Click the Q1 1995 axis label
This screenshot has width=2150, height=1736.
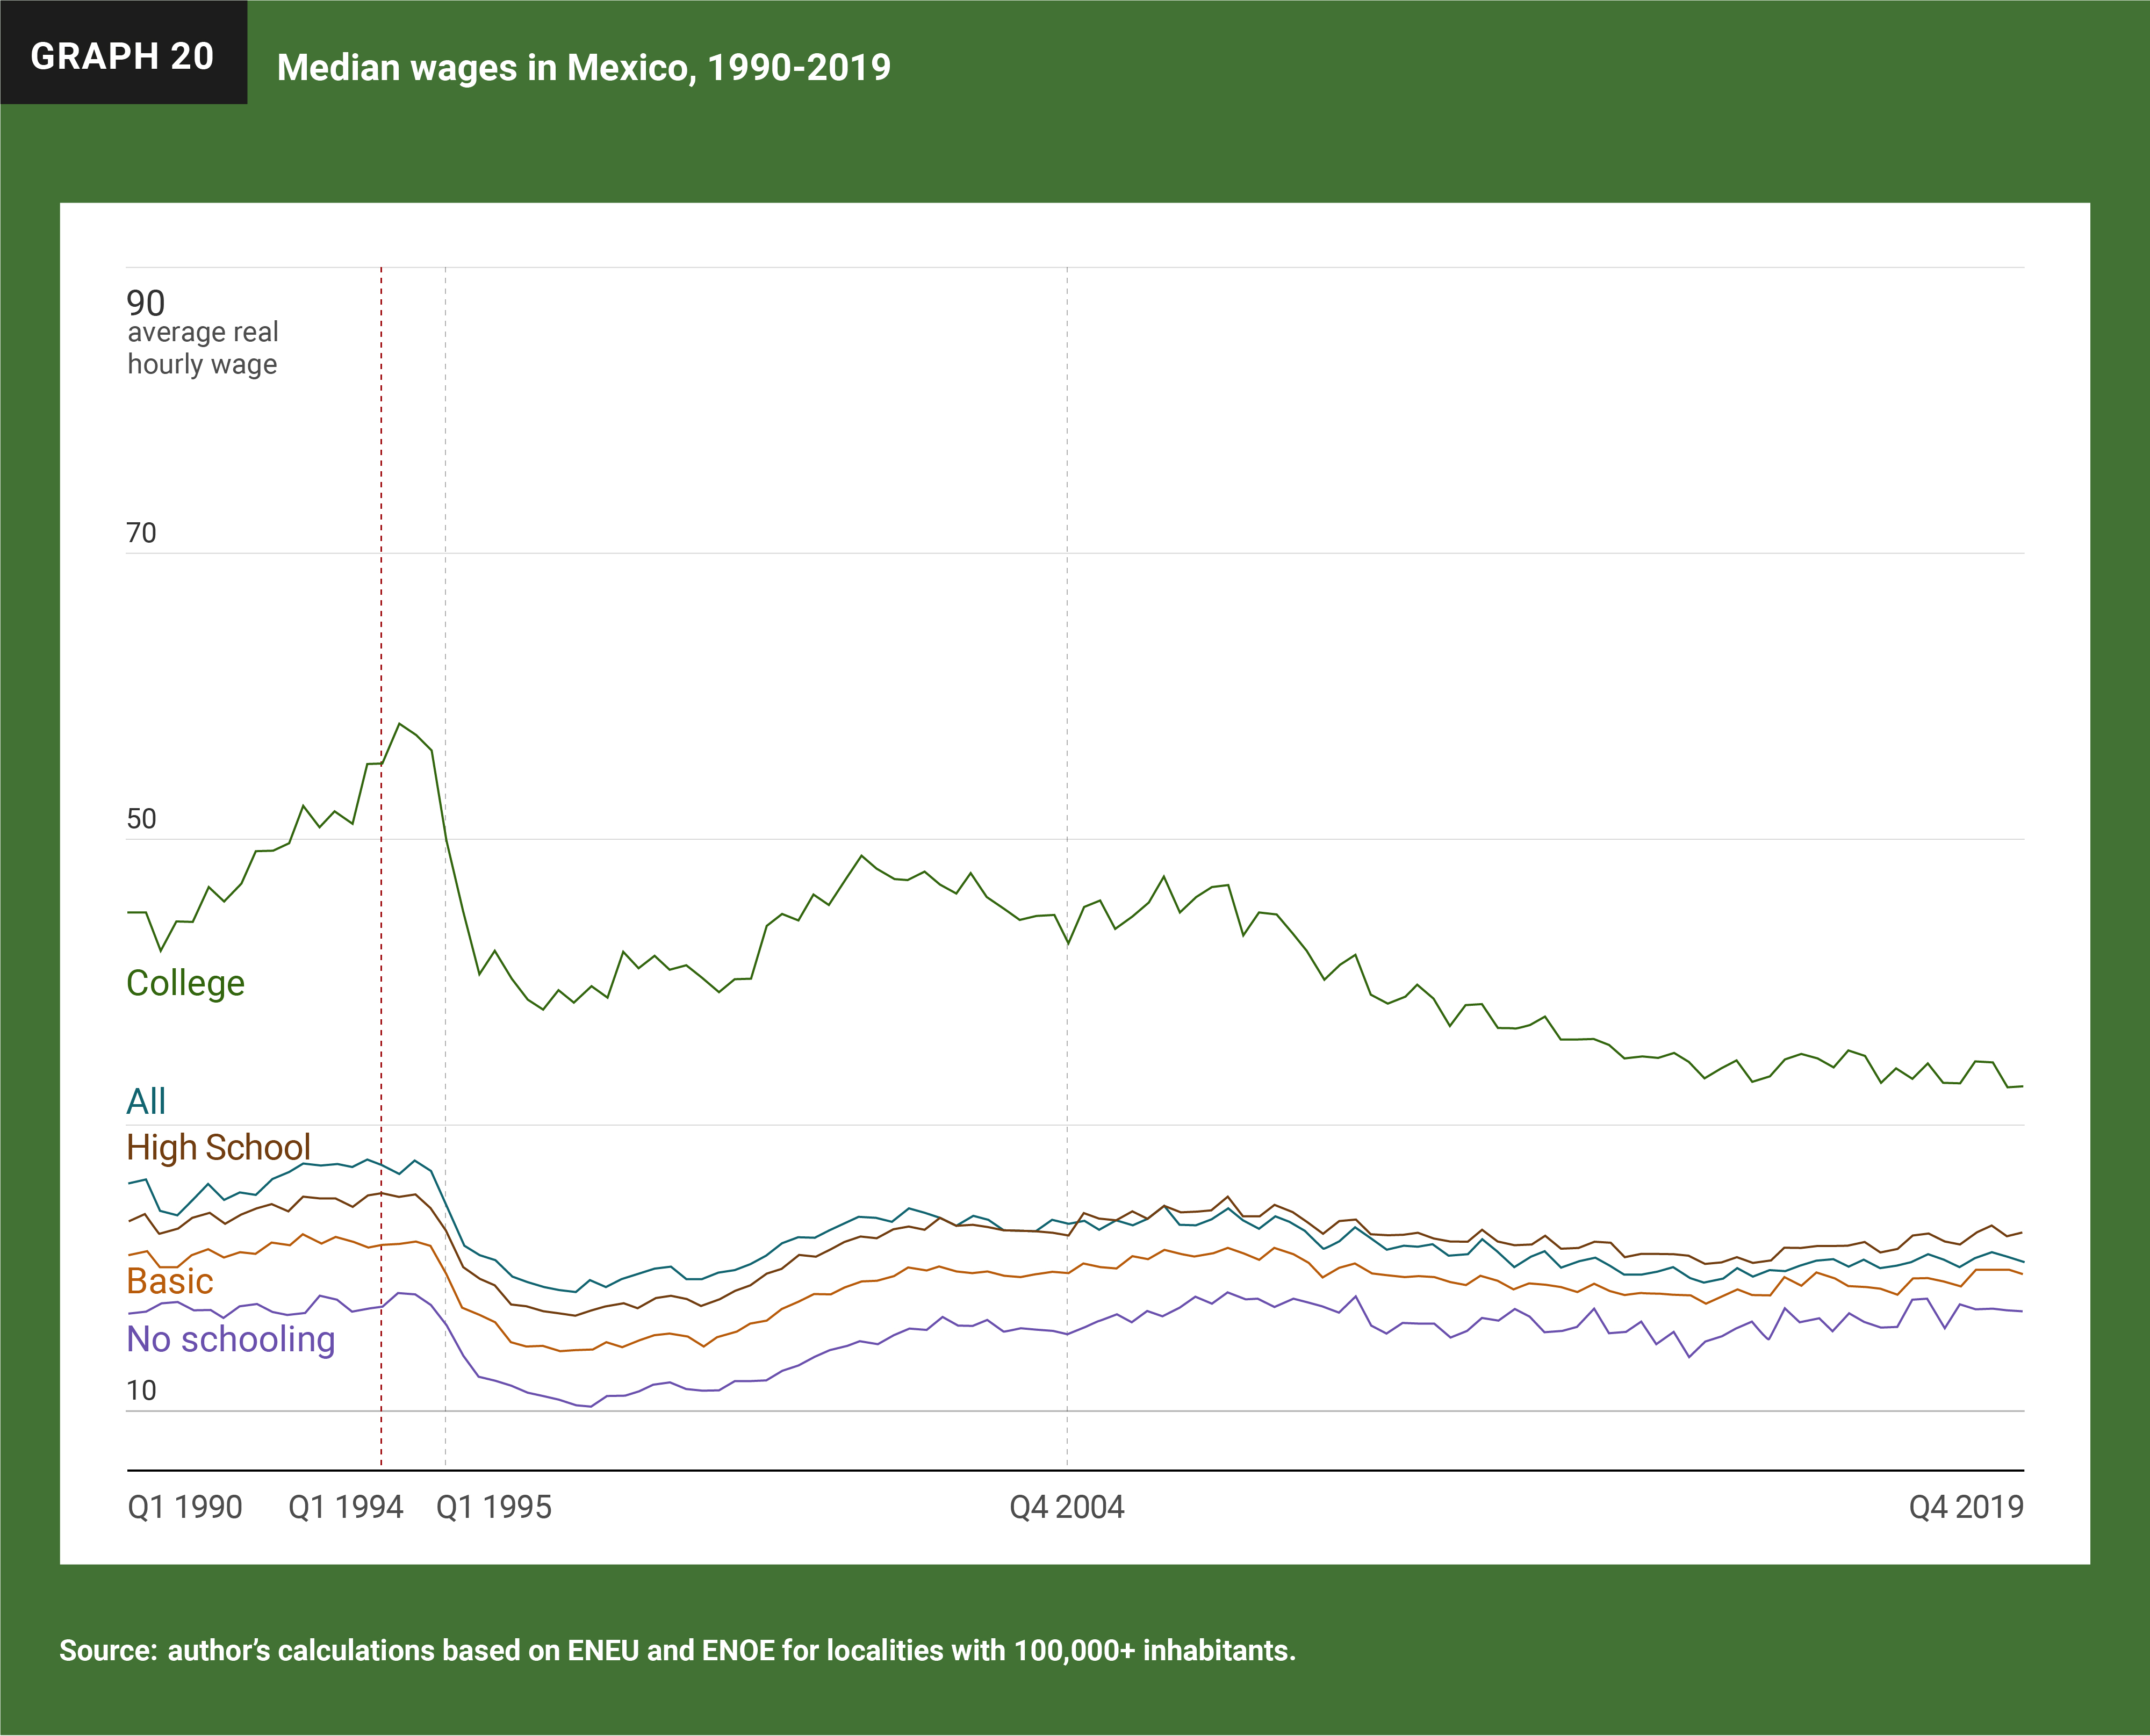pos(494,1507)
